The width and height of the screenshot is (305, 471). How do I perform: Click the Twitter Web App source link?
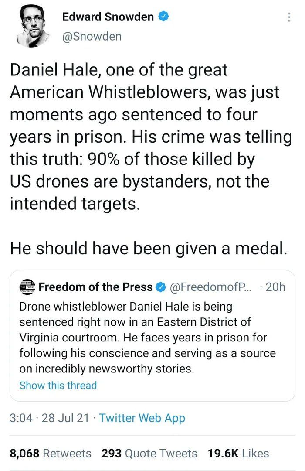pos(142,418)
